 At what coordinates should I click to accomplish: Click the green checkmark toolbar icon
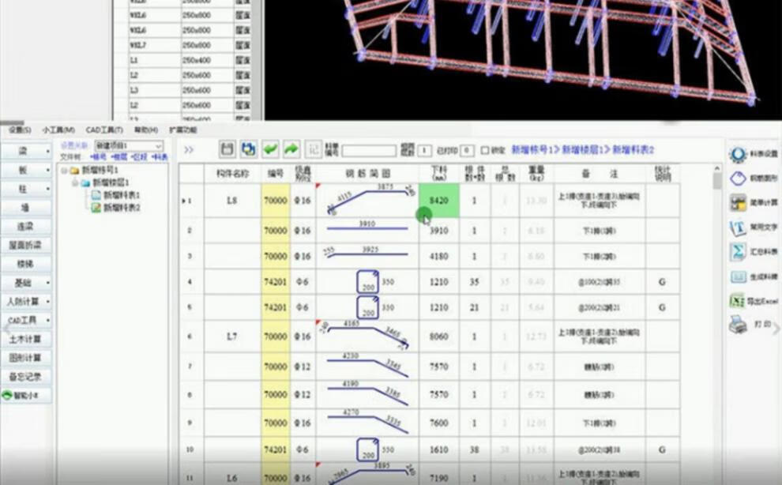pos(270,149)
